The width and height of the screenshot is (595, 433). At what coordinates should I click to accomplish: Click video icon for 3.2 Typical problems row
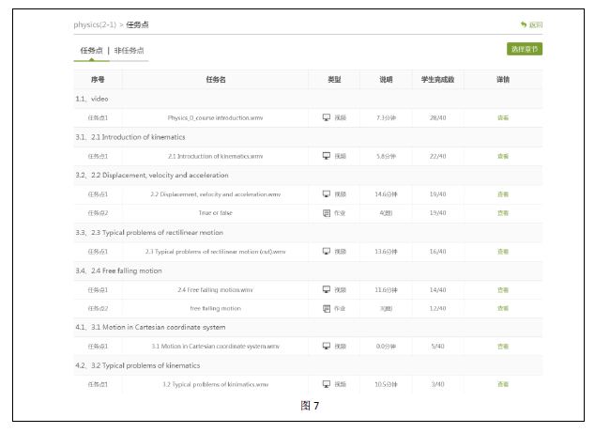tap(327, 384)
